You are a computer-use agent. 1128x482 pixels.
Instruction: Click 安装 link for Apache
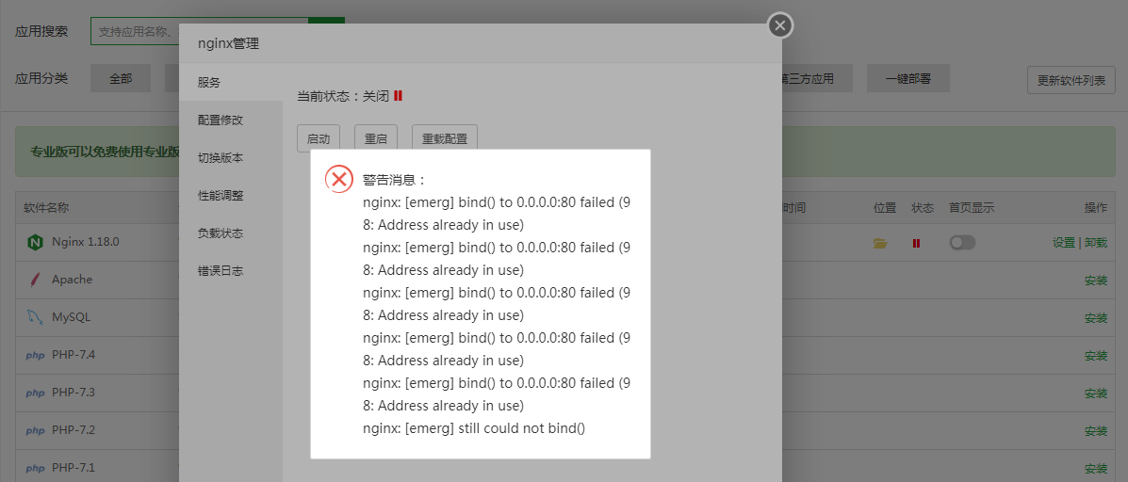[1096, 281]
